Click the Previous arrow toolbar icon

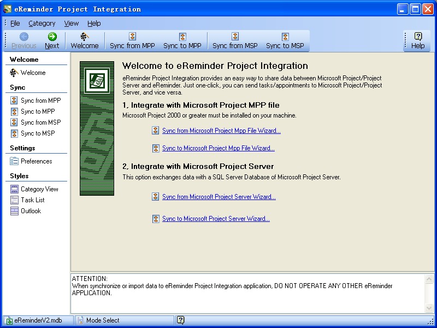(x=24, y=37)
